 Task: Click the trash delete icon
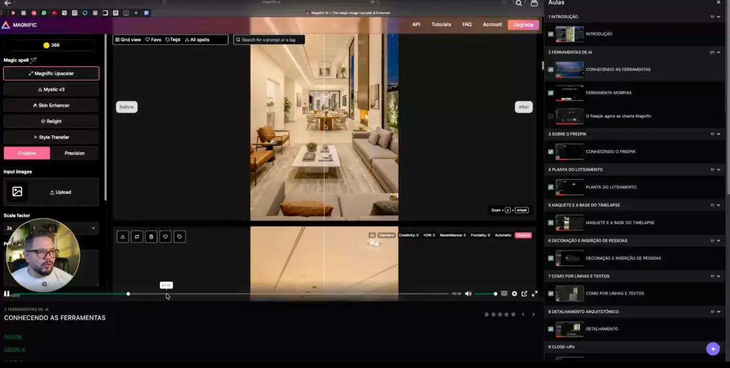point(151,237)
